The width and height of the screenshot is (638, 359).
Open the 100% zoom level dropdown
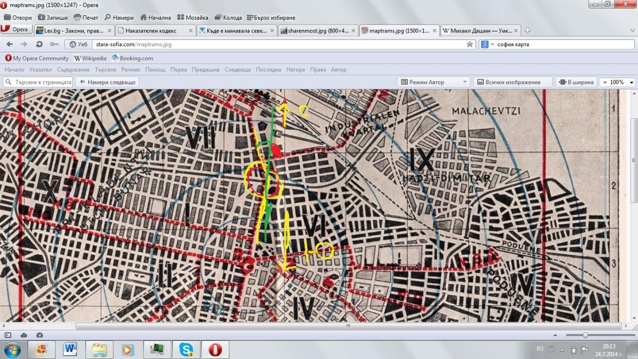coord(618,82)
